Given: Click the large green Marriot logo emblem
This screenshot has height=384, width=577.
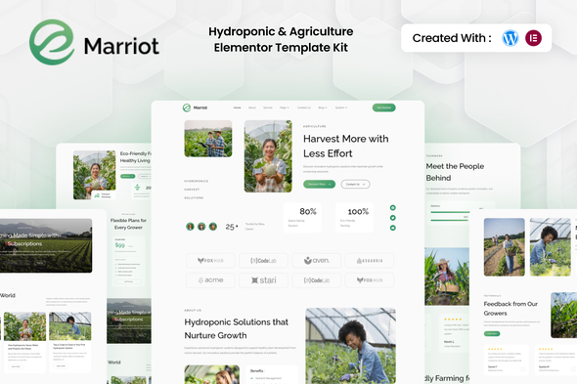Looking at the screenshot, I should click(52, 42).
